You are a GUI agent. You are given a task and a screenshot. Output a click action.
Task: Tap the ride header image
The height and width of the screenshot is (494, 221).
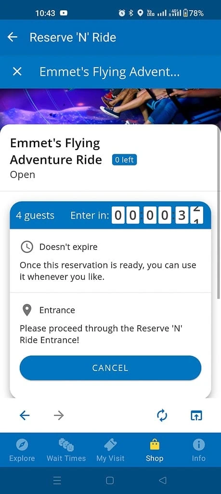(x=110, y=107)
